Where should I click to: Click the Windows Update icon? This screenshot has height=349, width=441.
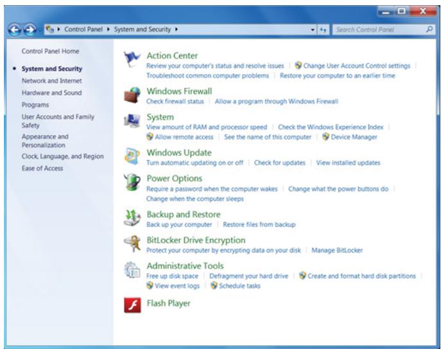[x=132, y=156]
